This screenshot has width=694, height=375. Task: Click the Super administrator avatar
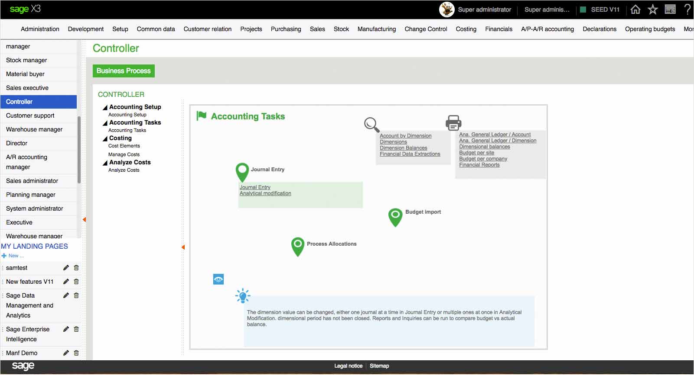[446, 10]
